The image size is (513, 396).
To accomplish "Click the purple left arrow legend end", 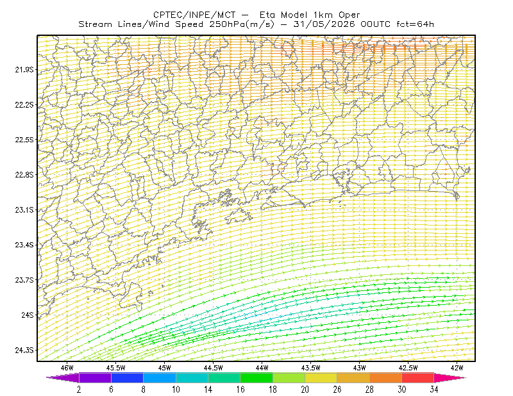I will pos(63,377).
